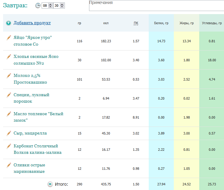
Task: Click the Итого: total label
Action: pos(62,184)
